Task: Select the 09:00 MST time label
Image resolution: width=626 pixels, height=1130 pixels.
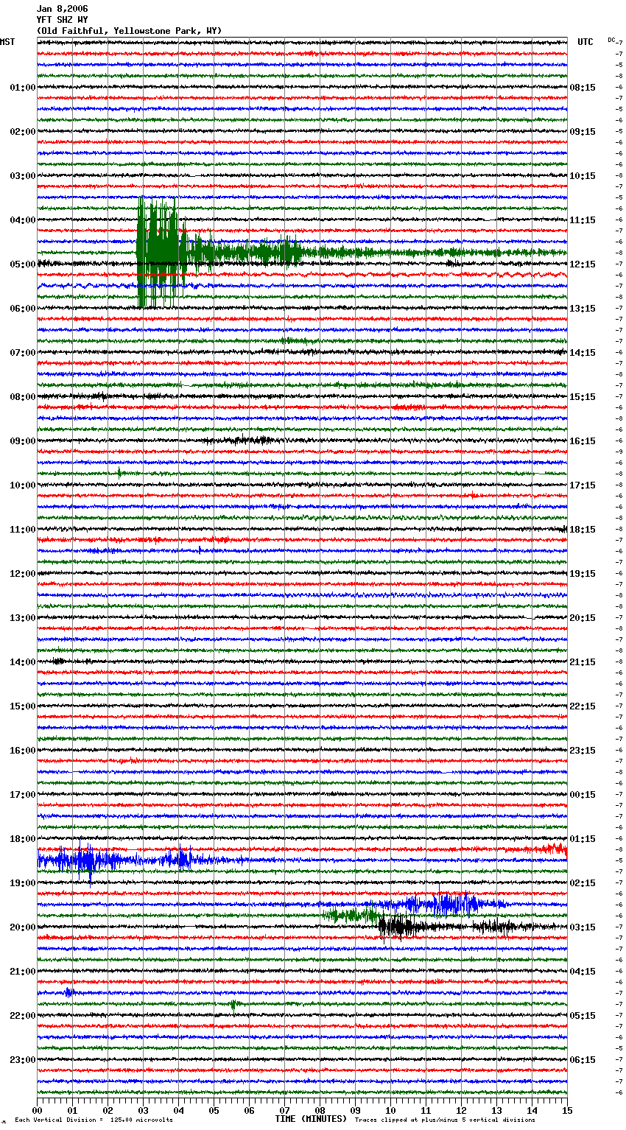Action: pos(23,441)
